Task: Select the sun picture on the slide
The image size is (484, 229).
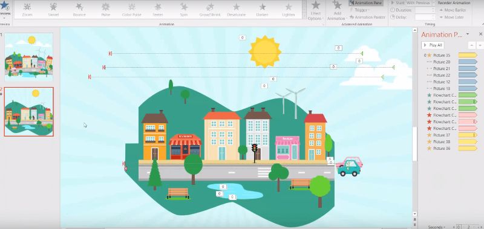Action: (265, 51)
